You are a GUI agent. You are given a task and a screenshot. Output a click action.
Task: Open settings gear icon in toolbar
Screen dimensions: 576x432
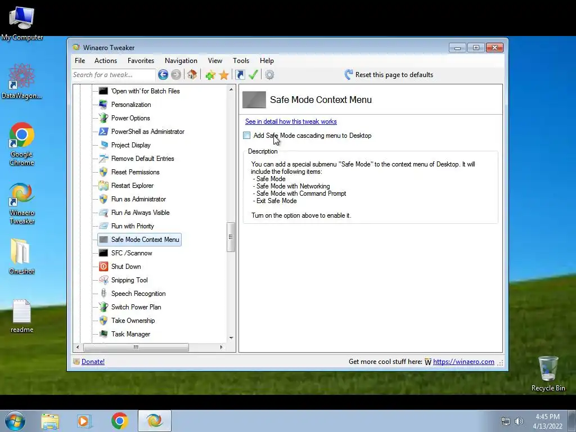[269, 75]
